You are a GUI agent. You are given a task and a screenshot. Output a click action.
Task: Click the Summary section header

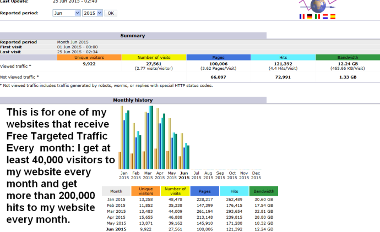pyautogui.click(x=133, y=36)
